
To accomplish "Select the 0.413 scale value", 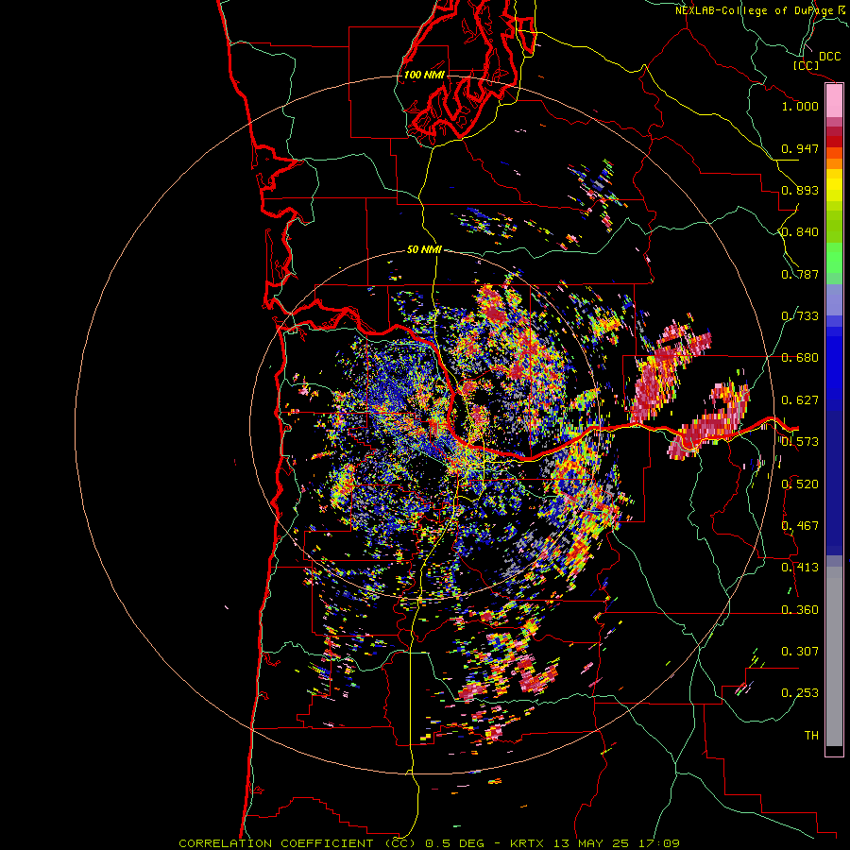I will [800, 568].
